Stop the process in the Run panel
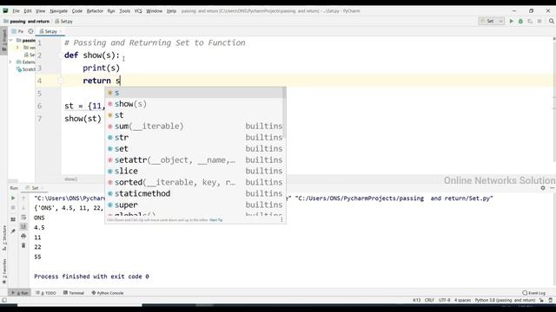 (13, 208)
